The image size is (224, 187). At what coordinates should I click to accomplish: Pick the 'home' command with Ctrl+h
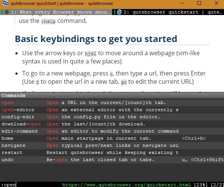click(112, 139)
